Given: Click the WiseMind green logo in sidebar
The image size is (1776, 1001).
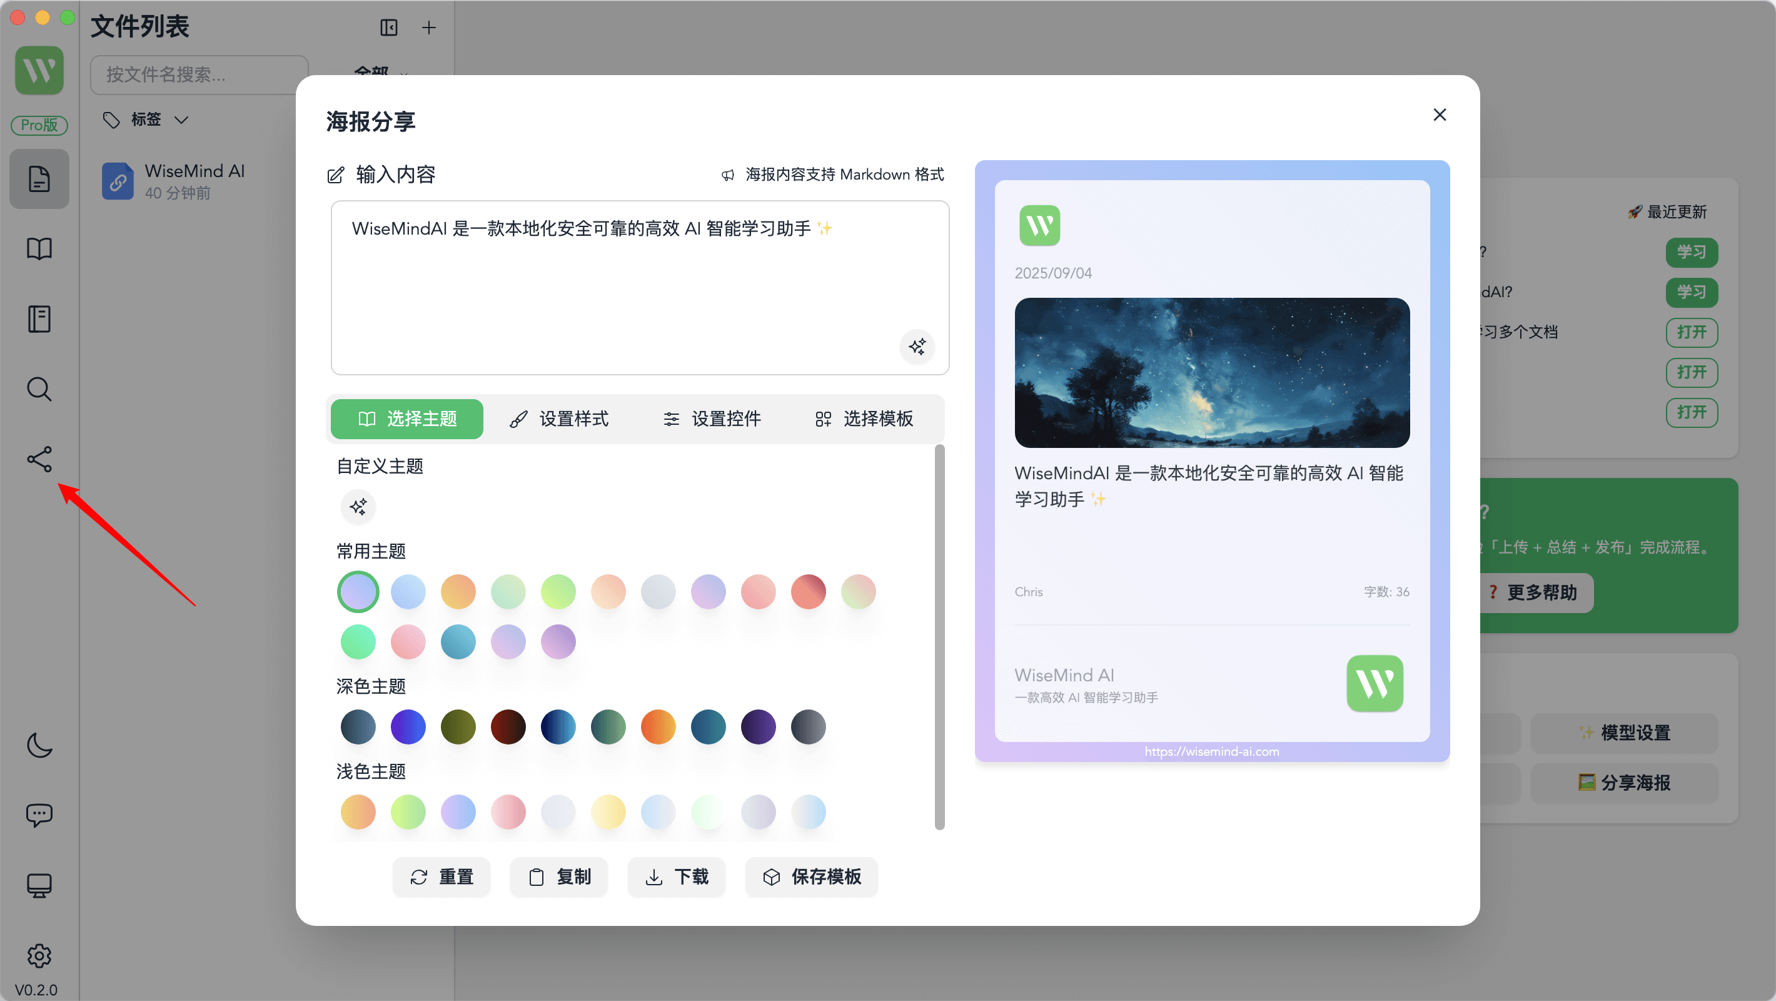Looking at the screenshot, I should [x=39, y=70].
